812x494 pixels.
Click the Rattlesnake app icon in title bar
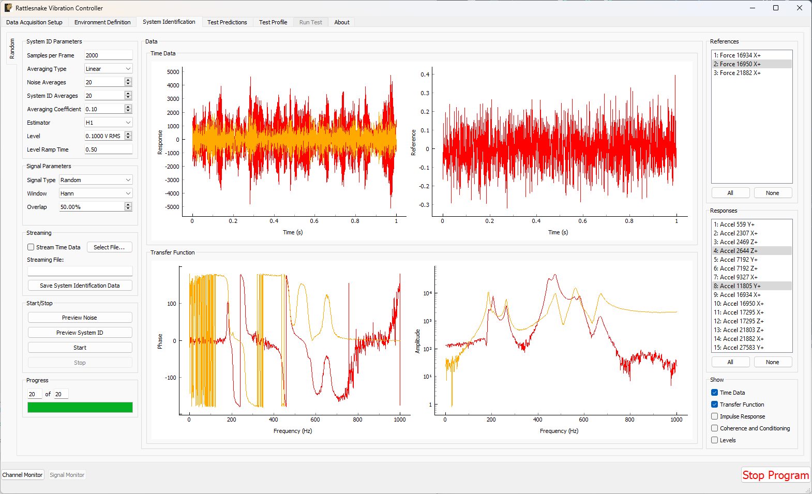(x=8, y=8)
